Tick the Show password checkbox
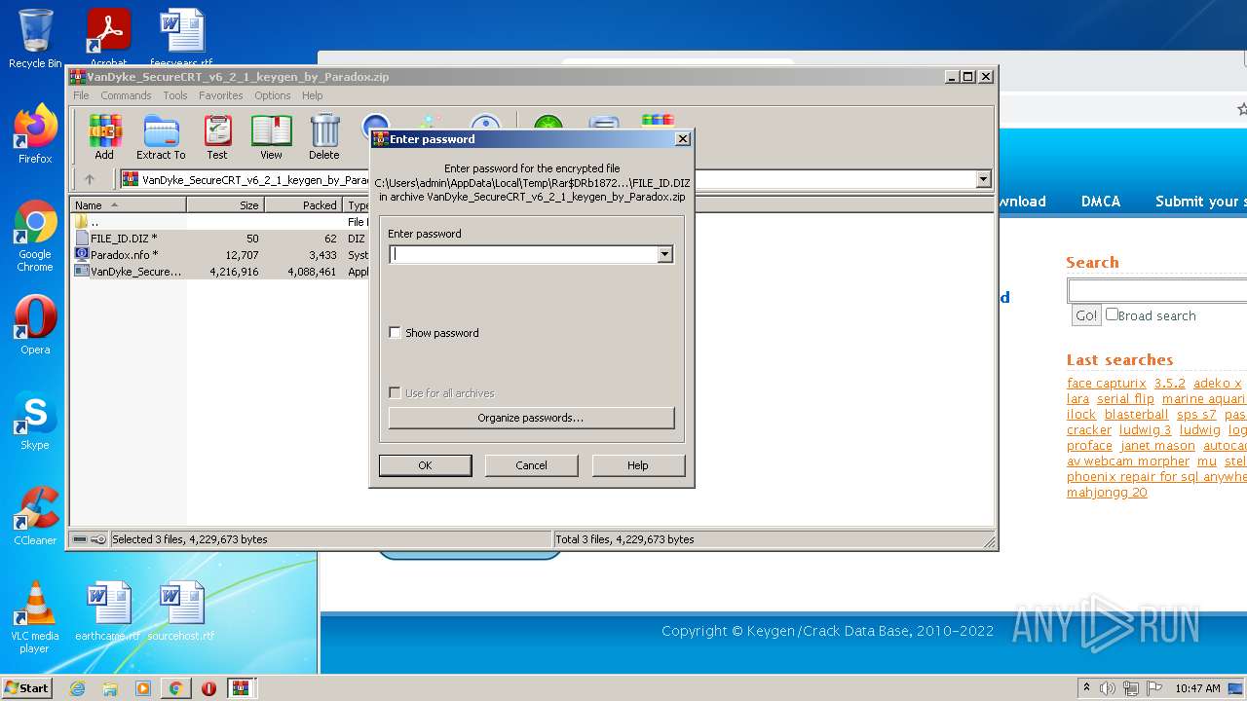 (395, 332)
